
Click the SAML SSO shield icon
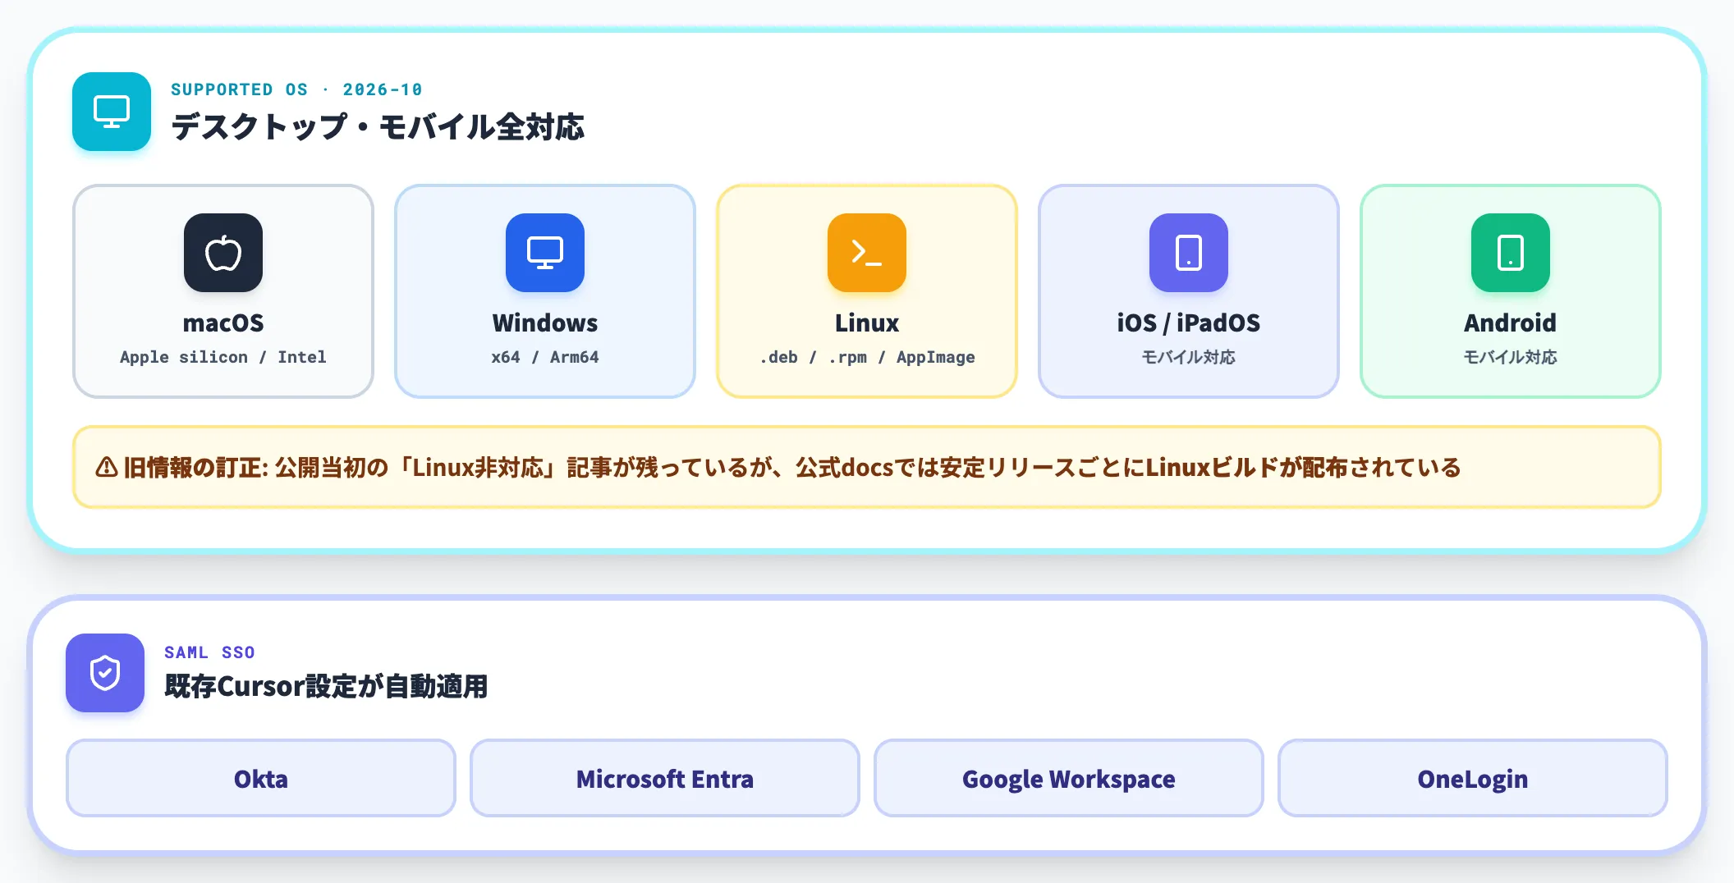(x=105, y=673)
